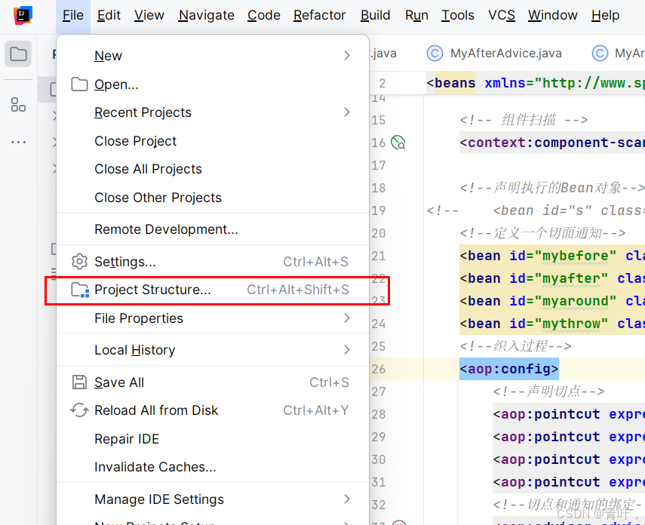Screen dimensions: 645x525
Task: Click the IntelliJ IDEA logo icon
Action: click(x=23, y=15)
